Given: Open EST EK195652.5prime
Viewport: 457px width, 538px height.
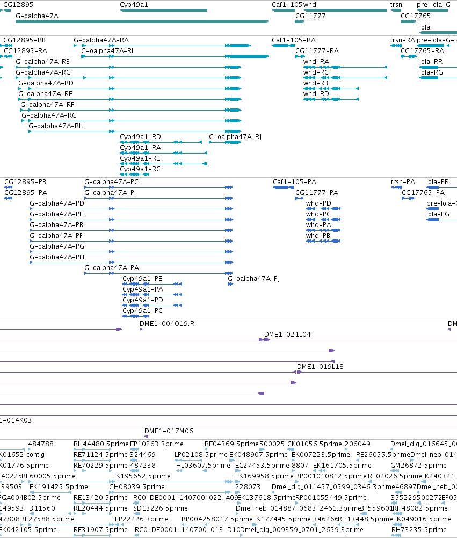Looking at the screenshot, I should (141, 477).
